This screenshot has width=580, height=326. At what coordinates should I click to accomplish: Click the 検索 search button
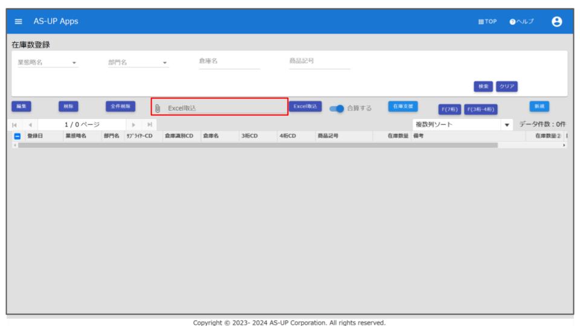click(483, 86)
